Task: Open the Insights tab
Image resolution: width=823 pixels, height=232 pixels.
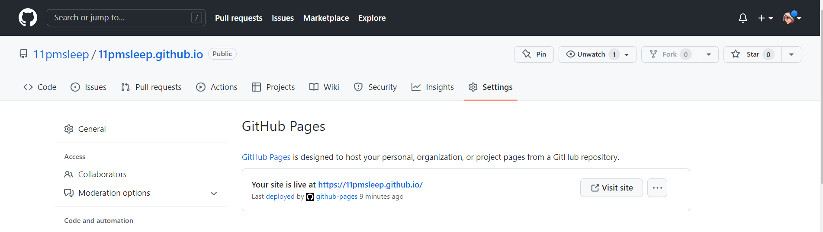Action: (x=432, y=87)
